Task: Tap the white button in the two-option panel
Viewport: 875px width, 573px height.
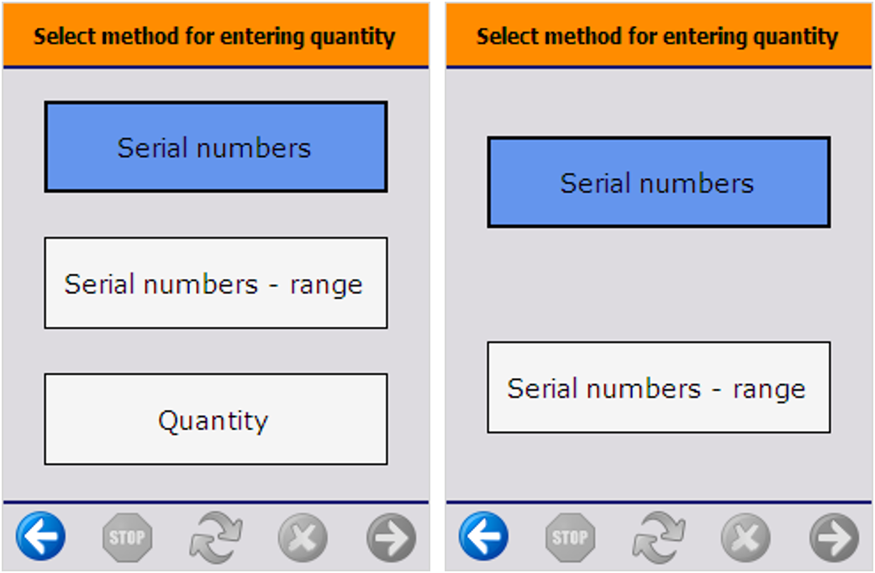Action: 658,387
